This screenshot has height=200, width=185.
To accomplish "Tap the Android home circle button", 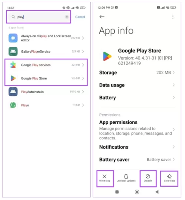I will tap(137, 192).
